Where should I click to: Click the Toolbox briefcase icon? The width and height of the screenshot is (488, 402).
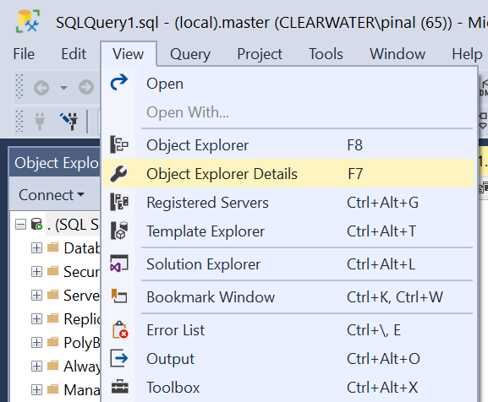point(120,387)
